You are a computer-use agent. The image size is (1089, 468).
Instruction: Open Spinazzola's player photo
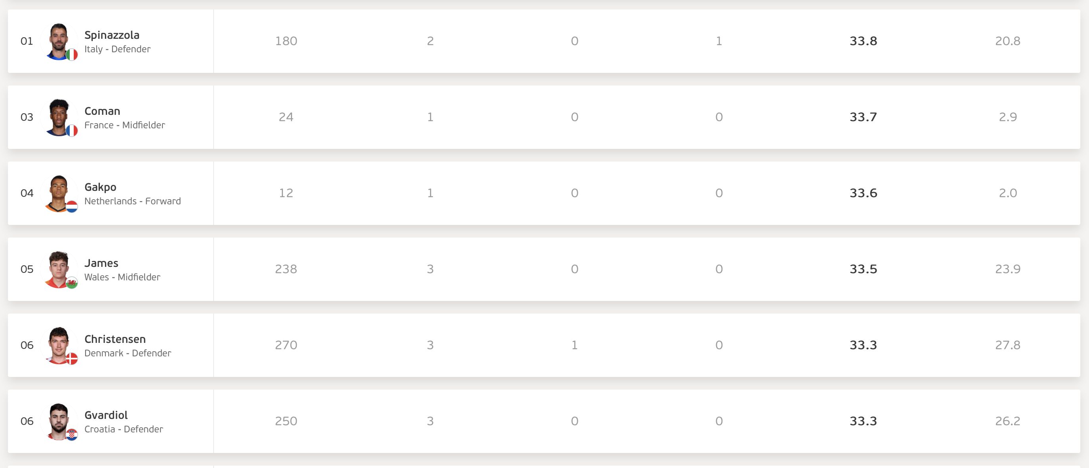tap(58, 40)
